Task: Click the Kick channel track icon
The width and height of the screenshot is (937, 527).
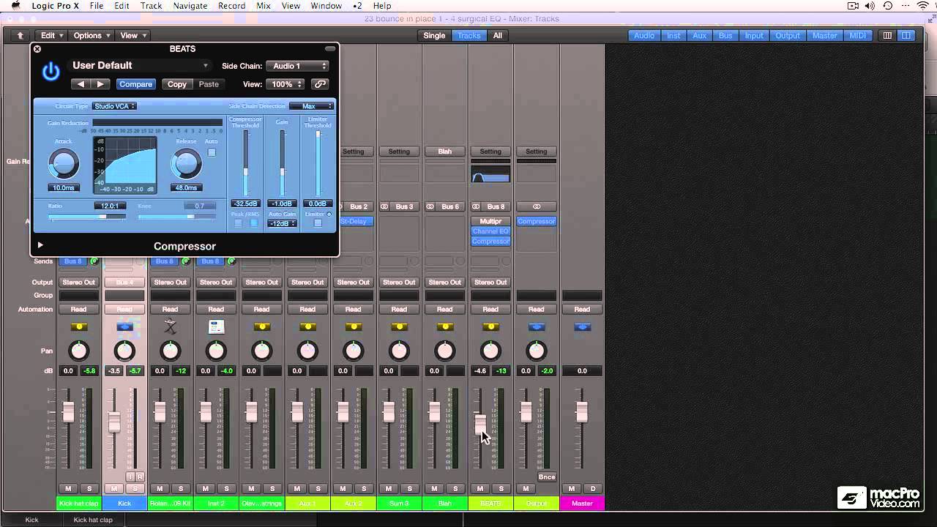Action: point(124,326)
